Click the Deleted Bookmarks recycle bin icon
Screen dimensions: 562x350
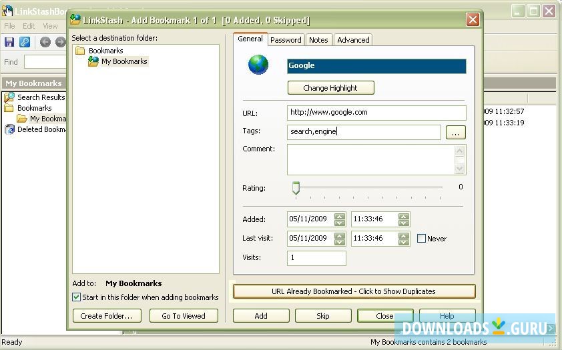(x=9, y=129)
